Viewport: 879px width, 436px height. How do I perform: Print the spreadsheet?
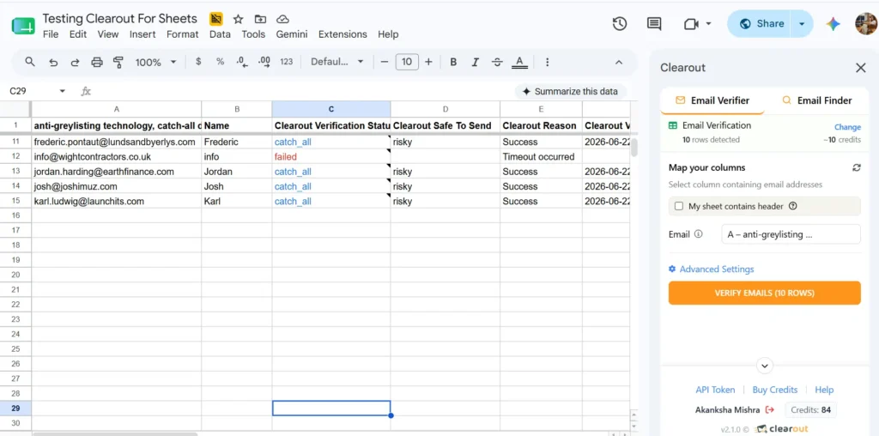click(x=97, y=62)
